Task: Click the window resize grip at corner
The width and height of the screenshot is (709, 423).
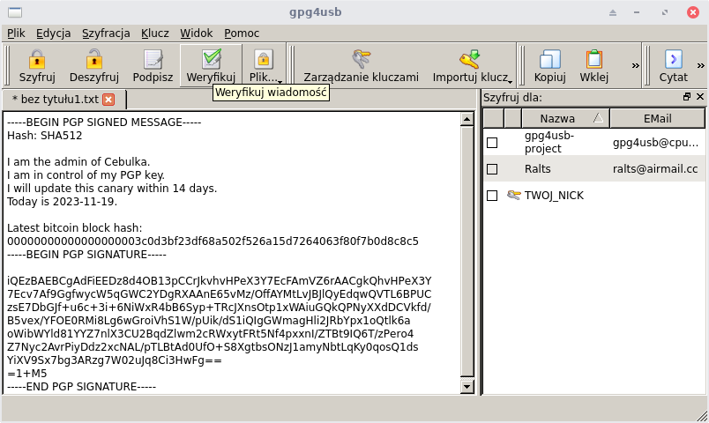Action: coord(702,416)
